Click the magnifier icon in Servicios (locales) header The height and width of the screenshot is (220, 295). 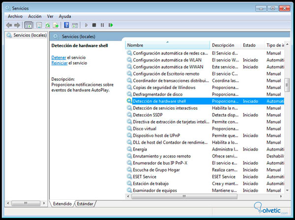(56, 36)
